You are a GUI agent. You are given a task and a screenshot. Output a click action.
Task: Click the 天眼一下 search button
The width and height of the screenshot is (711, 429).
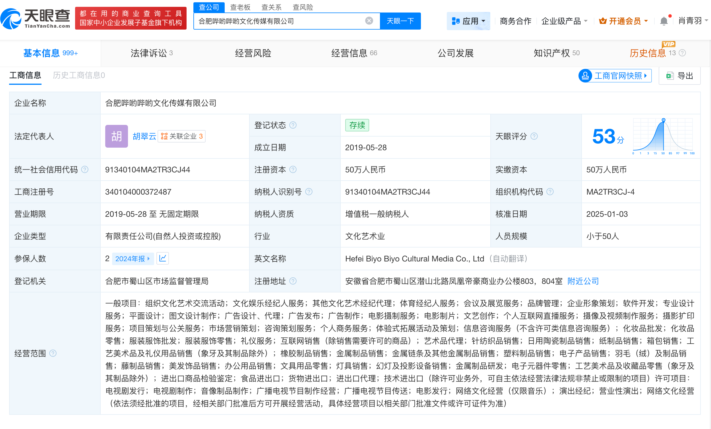[400, 21]
